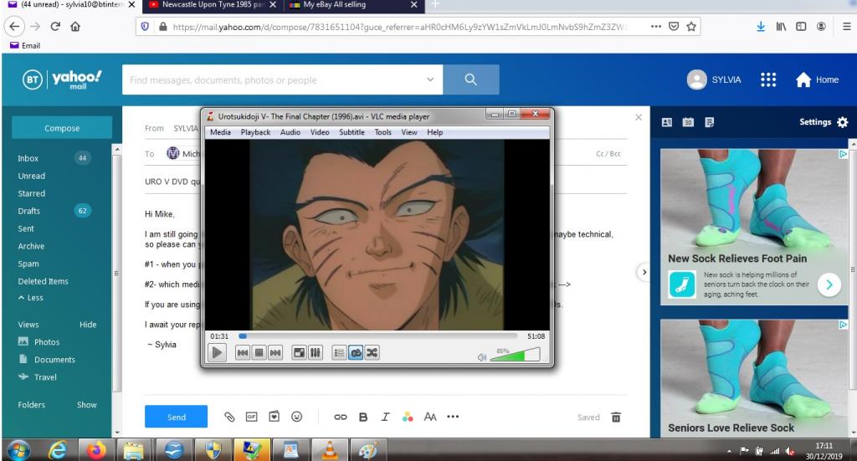Toggle VLC loop mode button
Screen dimensions: 857x461
coord(356,353)
